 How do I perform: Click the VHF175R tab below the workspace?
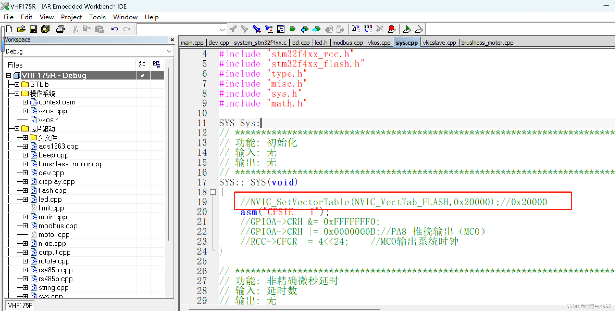[x=20, y=305]
